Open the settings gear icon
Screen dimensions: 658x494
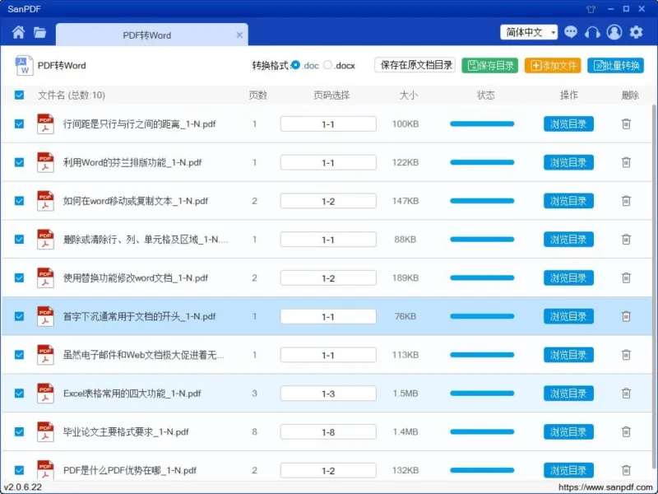click(636, 32)
